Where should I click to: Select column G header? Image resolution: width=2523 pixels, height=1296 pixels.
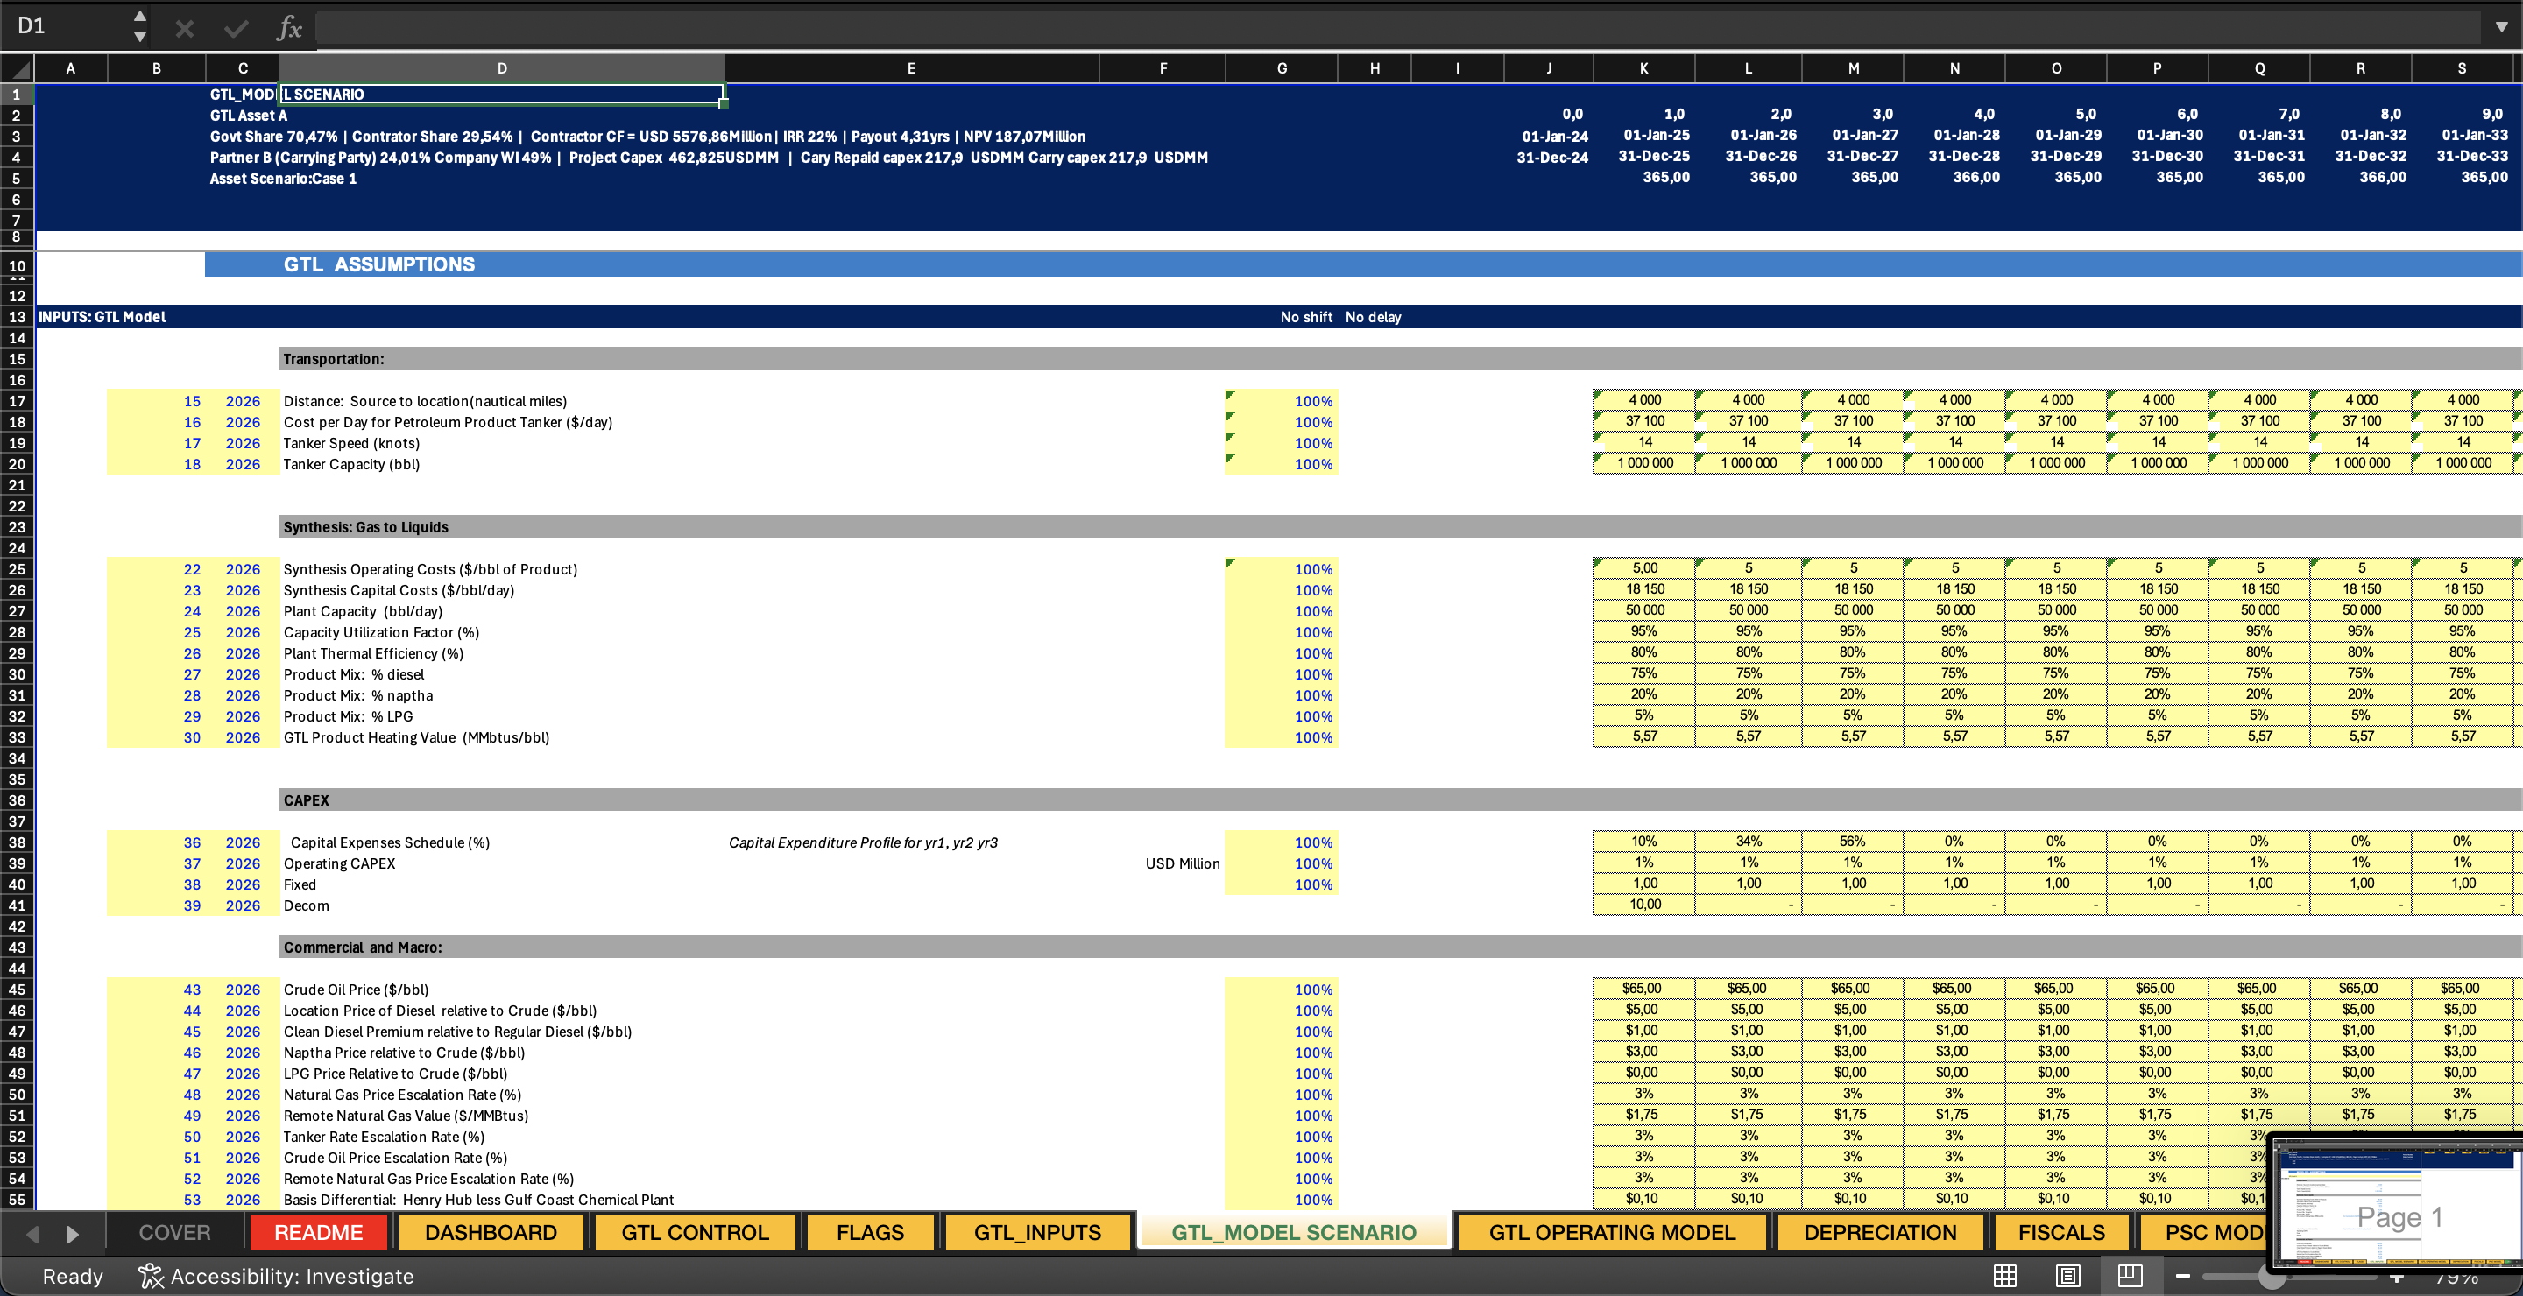click(x=1281, y=68)
